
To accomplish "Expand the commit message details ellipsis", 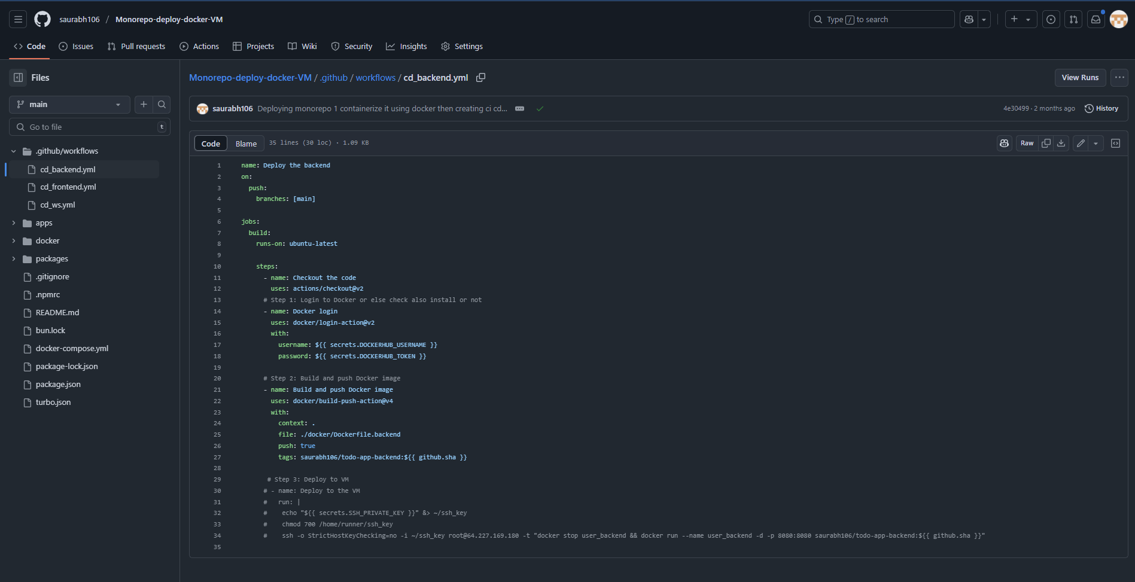I will (x=519, y=108).
